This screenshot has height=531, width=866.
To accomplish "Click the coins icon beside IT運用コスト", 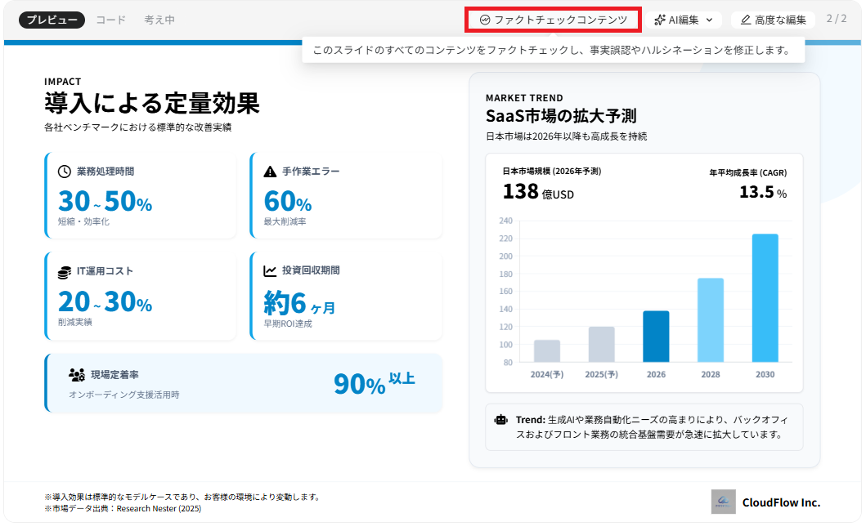I will (x=65, y=272).
